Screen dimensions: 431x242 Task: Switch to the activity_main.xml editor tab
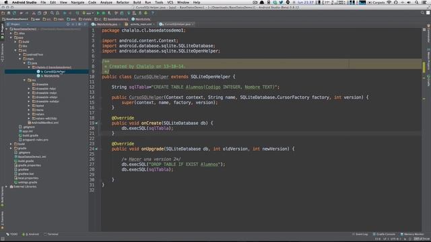tap(140, 24)
